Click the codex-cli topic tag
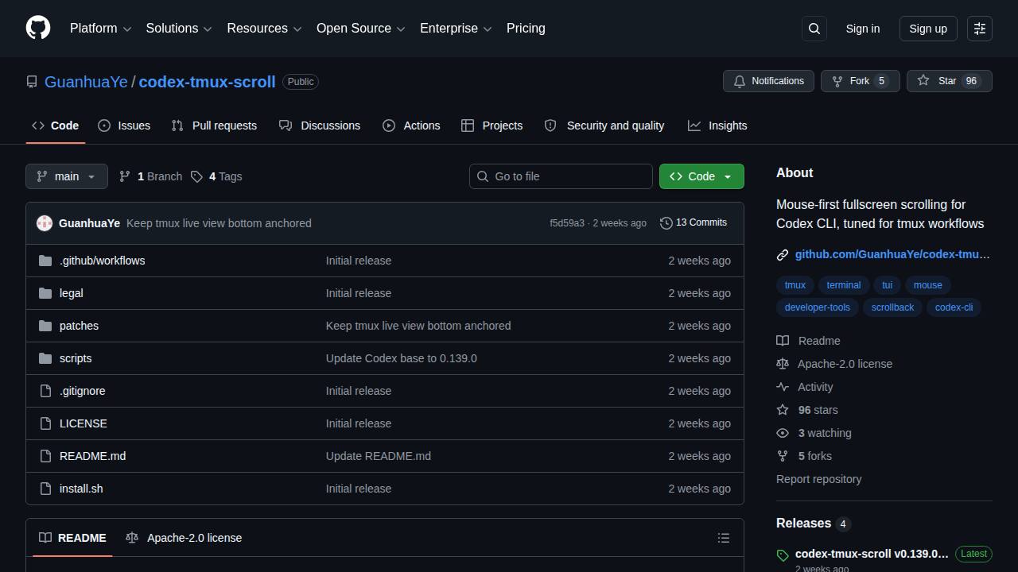This screenshot has height=572, width=1018. (954, 307)
